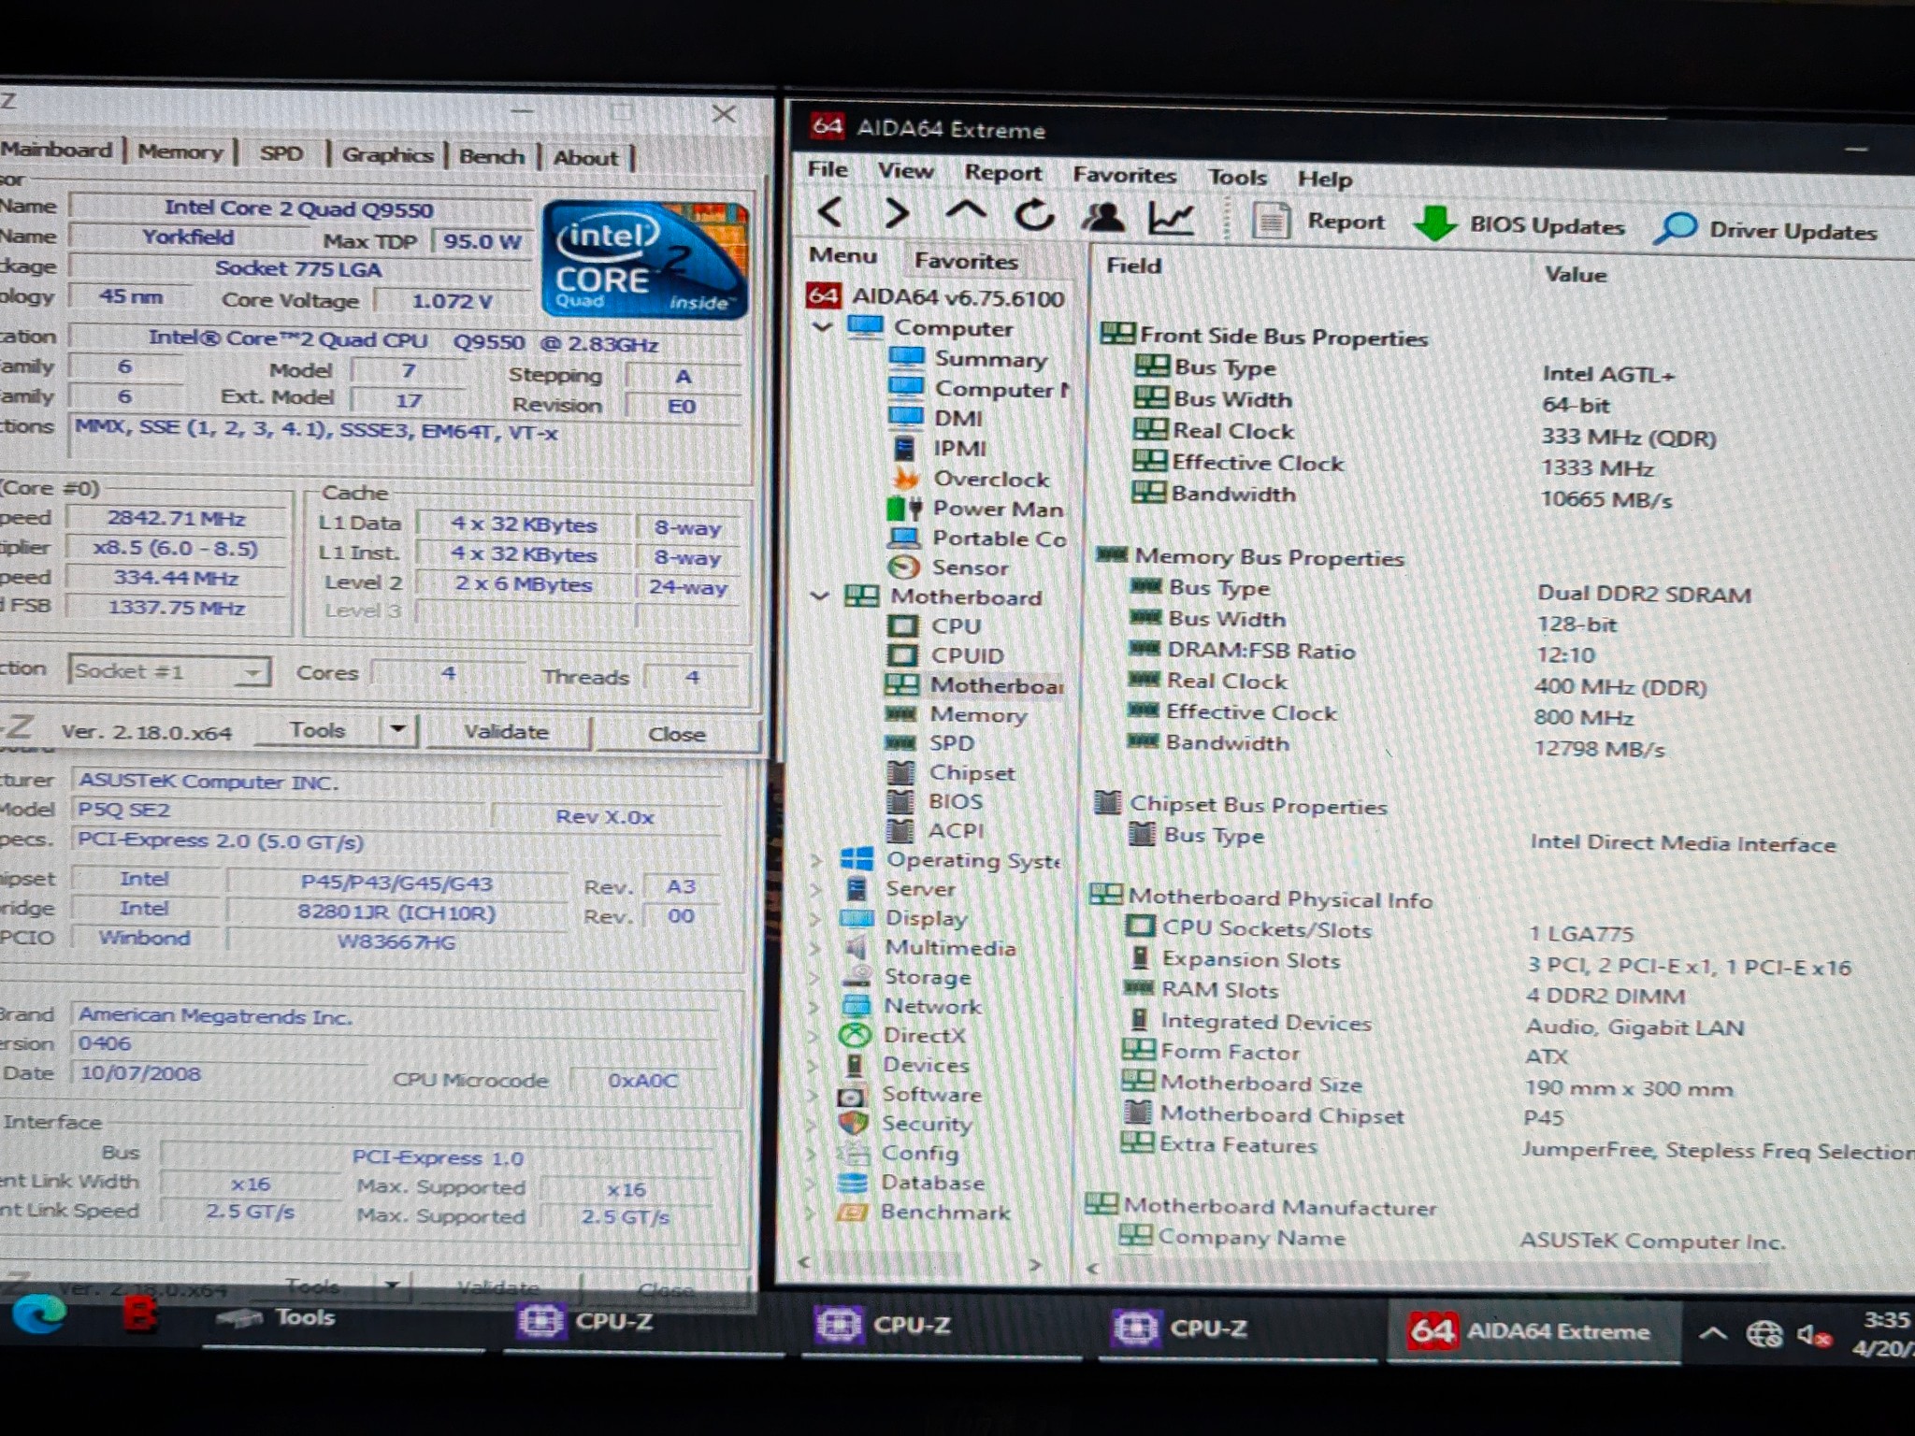1915x1436 pixels.
Task: Switch to CPU-Z Memory tab
Action: (x=180, y=151)
